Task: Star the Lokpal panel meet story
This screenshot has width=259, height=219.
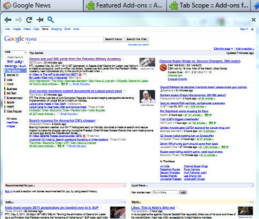Action: coord(124,91)
